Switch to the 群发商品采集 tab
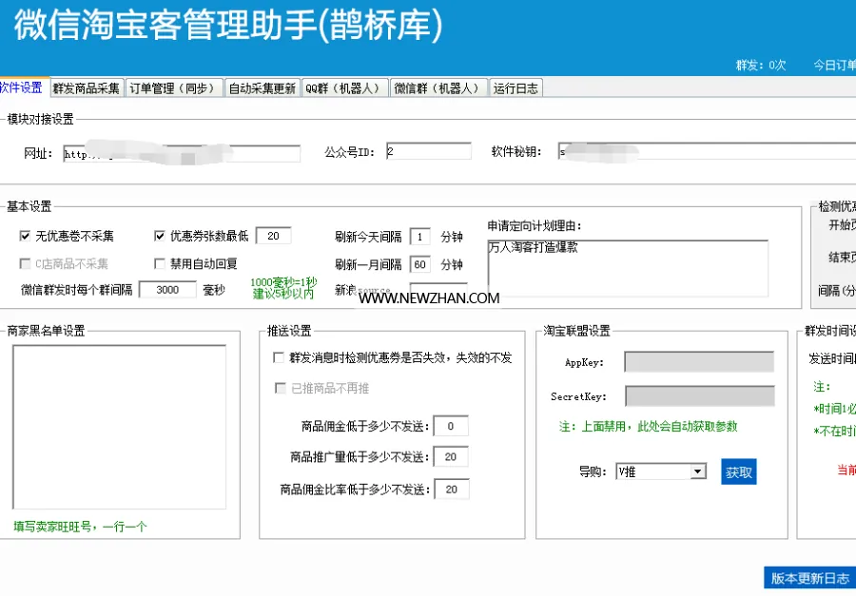The image size is (856, 596). click(87, 88)
